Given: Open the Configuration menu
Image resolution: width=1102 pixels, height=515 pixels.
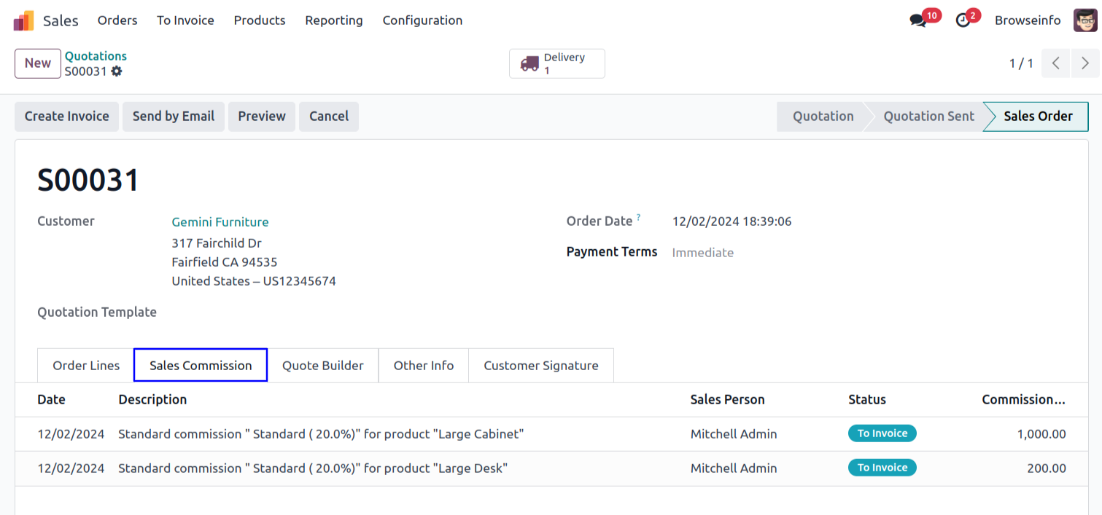Looking at the screenshot, I should pos(422,20).
